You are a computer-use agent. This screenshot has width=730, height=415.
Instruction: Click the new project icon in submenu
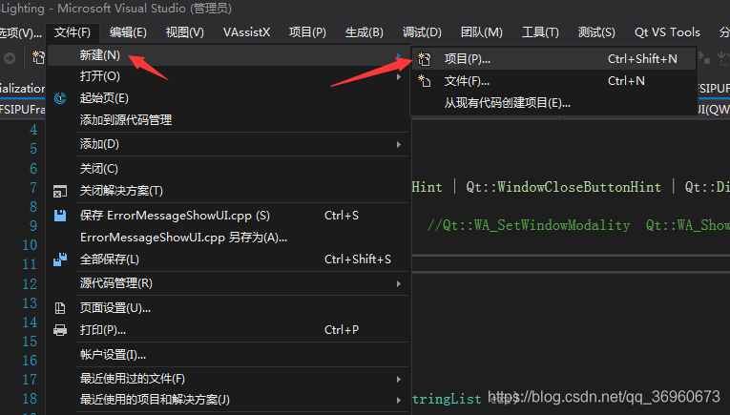424,59
